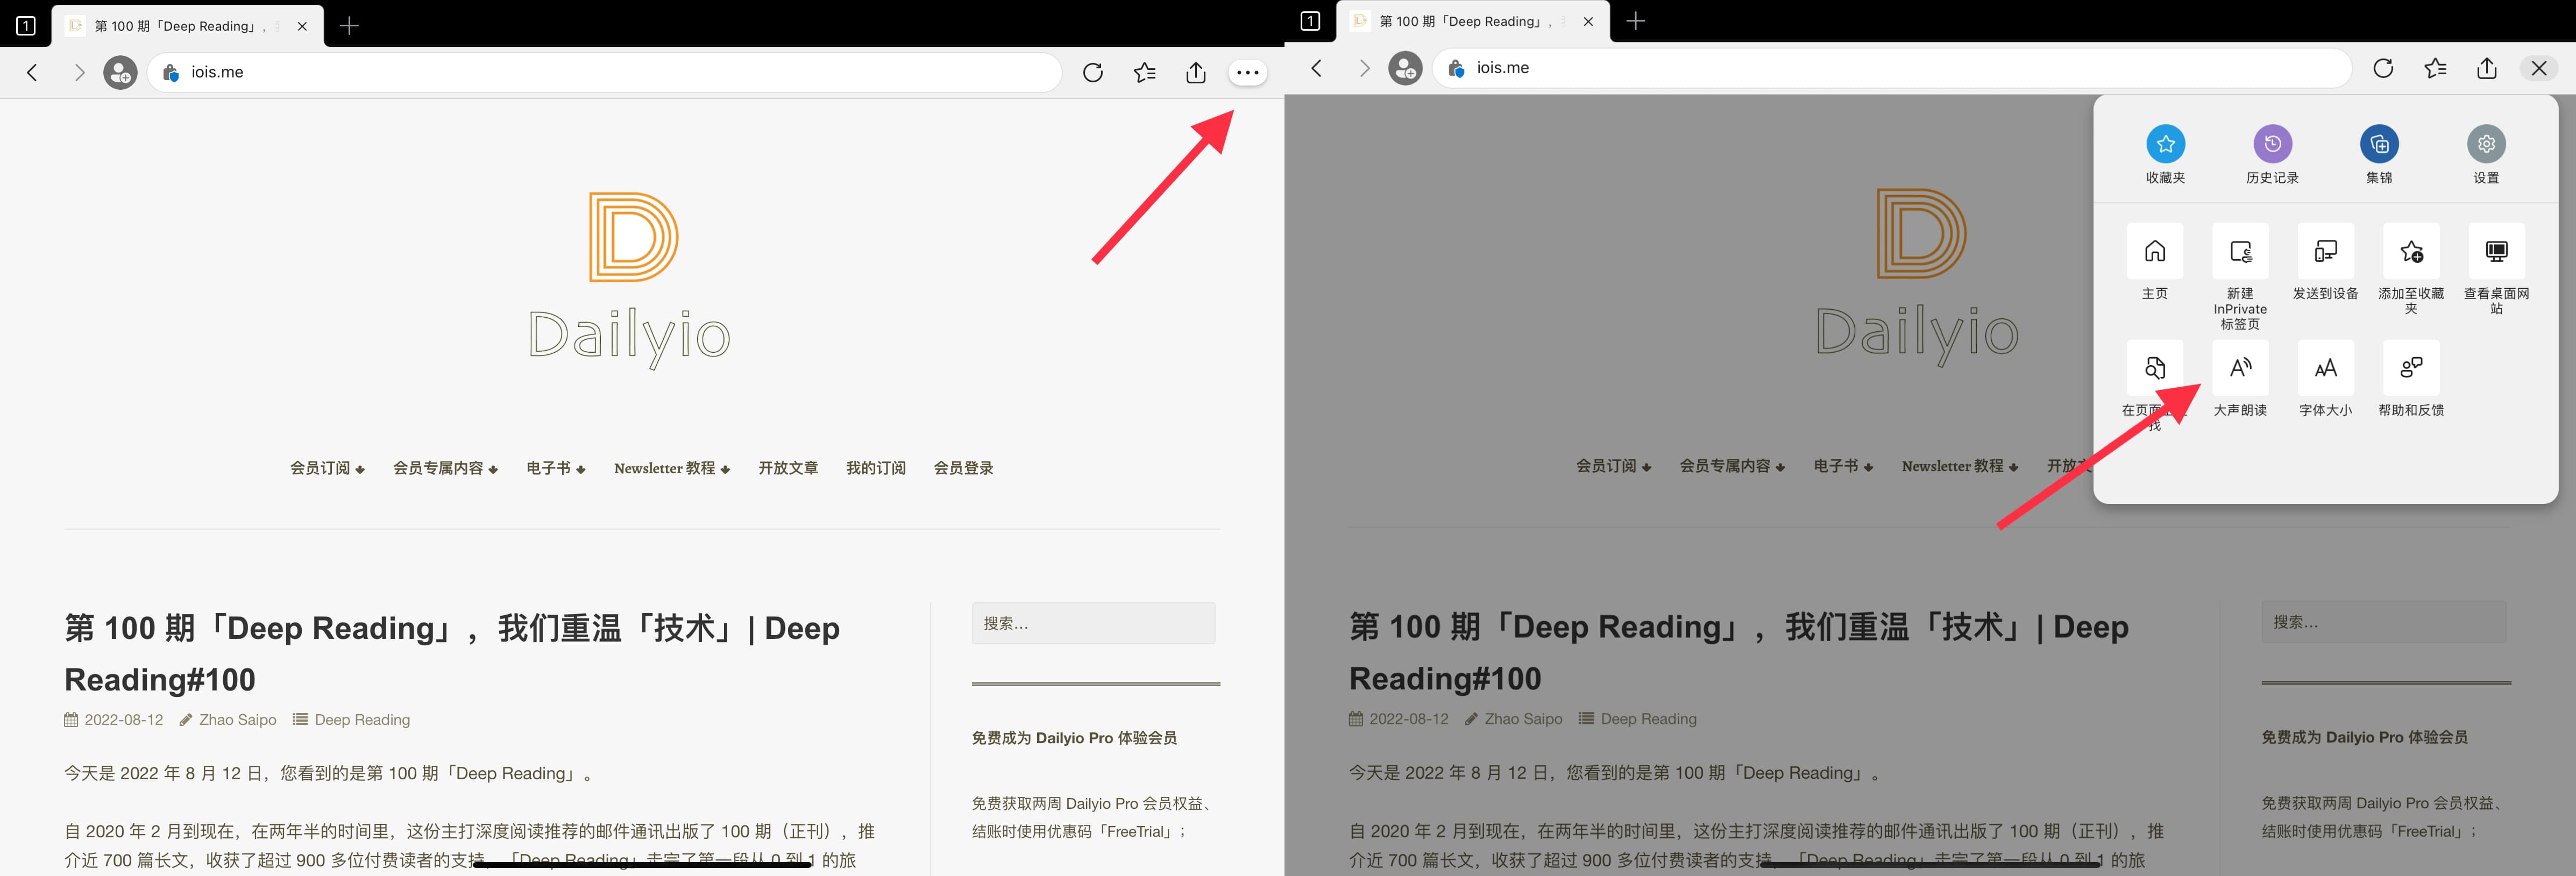
Task: Close the Deep Reading tab in the left browser
Action: (x=302, y=26)
